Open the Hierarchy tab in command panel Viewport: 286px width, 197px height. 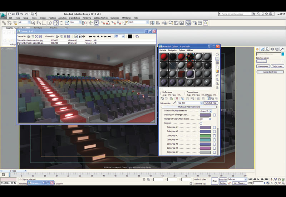(267, 49)
